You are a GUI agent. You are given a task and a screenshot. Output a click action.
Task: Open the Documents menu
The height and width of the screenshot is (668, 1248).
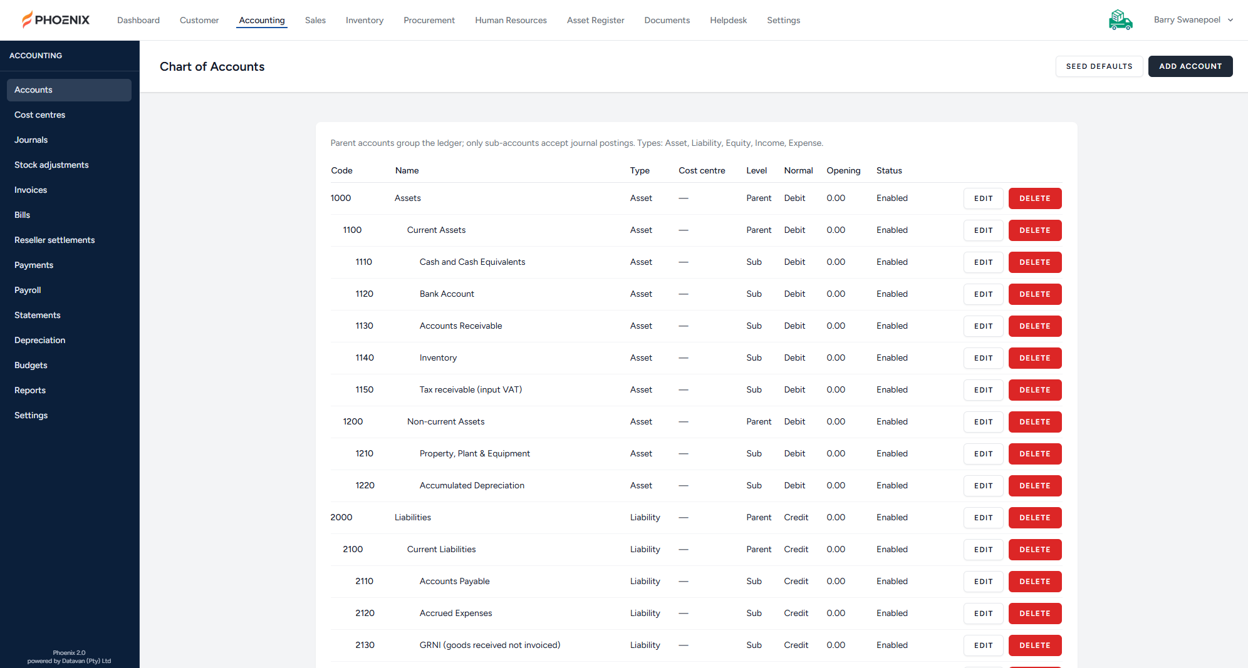667,20
